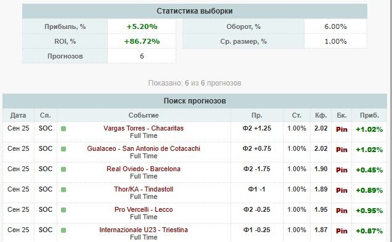Sort by Приб. column header
The width and height of the screenshot is (392, 242).
(x=369, y=115)
